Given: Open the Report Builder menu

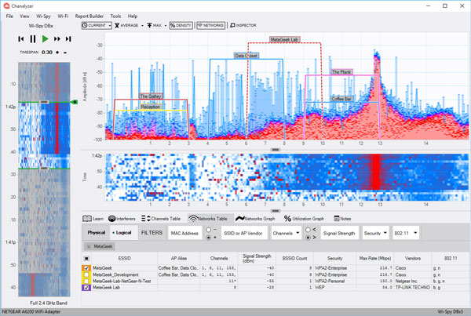Looking at the screenshot, I should tap(89, 16).
